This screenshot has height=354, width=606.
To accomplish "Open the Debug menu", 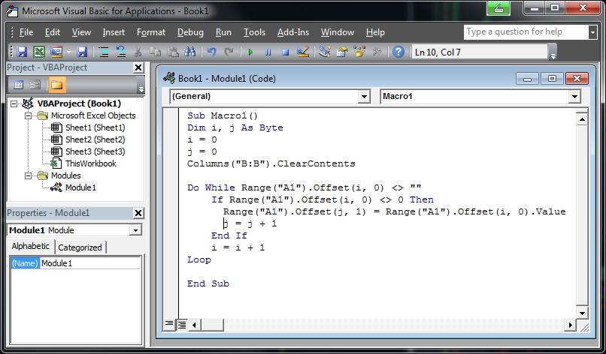I will point(190,32).
